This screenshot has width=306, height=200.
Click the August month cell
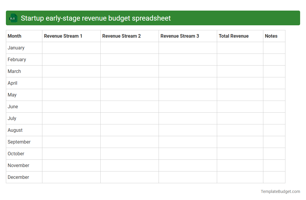click(15, 130)
